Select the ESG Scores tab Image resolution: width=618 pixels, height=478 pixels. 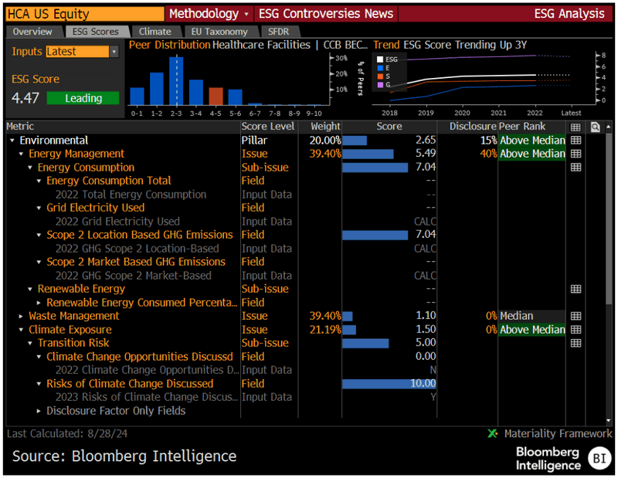pos(95,32)
